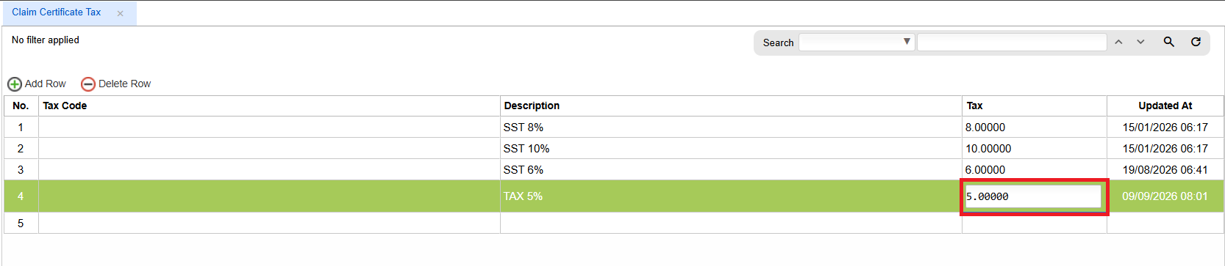Click the red Delete Row minus icon

pyautogui.click(x=87, y=84)
